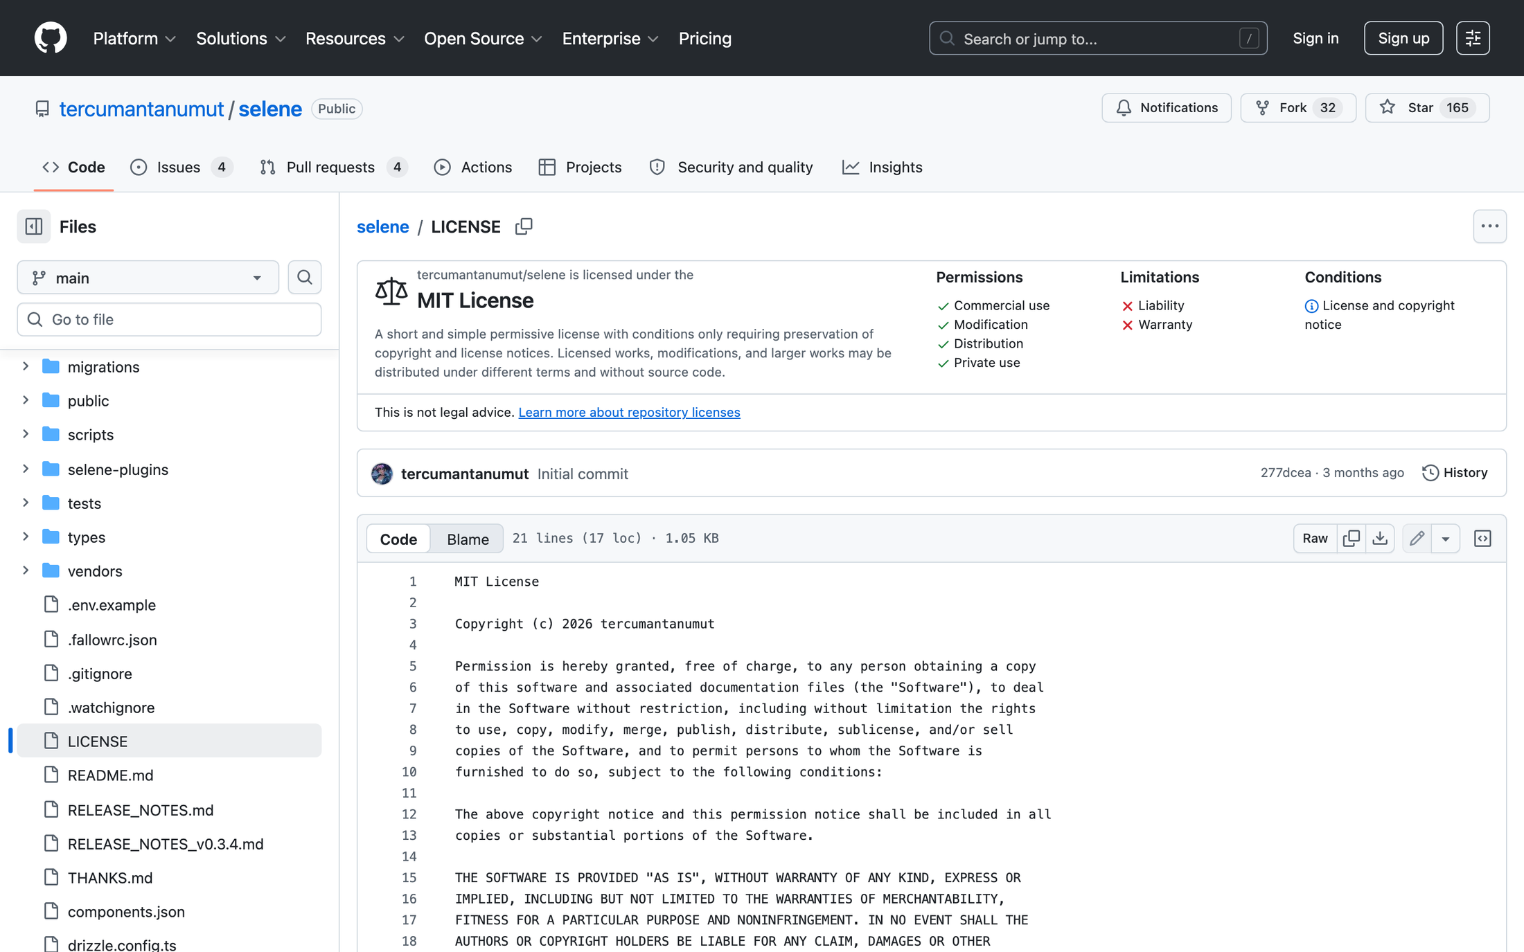Open the .watchignore file
This screenshot has height=952, width=1524.
click(x=111, y=708)
